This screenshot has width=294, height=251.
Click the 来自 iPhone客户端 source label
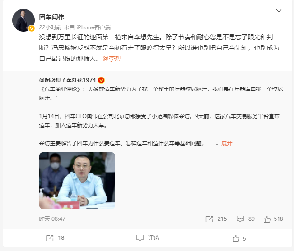[x=87, y=27]
